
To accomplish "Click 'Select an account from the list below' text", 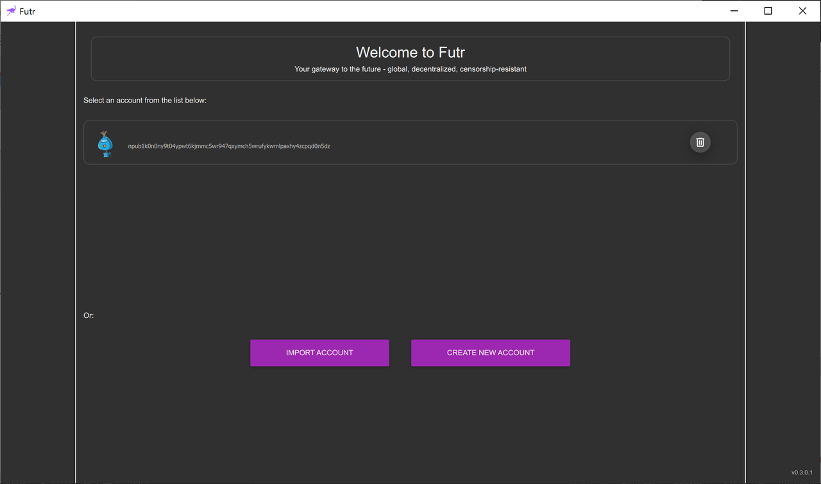I will click(145, 101).
